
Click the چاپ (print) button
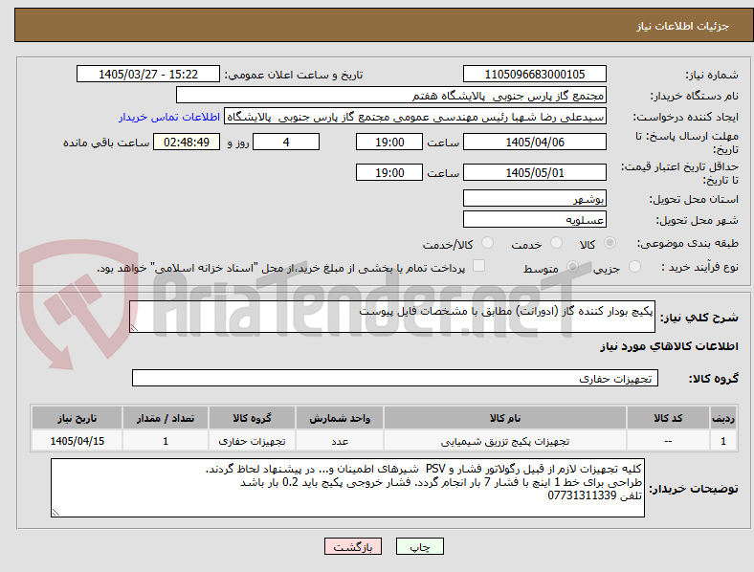(419, 546)
